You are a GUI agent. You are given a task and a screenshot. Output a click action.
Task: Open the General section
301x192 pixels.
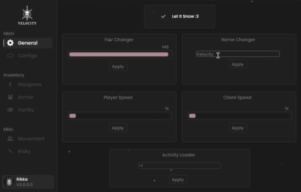point(28,43)
